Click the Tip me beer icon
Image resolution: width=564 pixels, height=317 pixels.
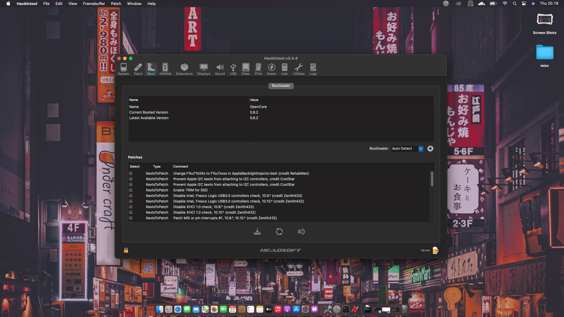(435, 250)
